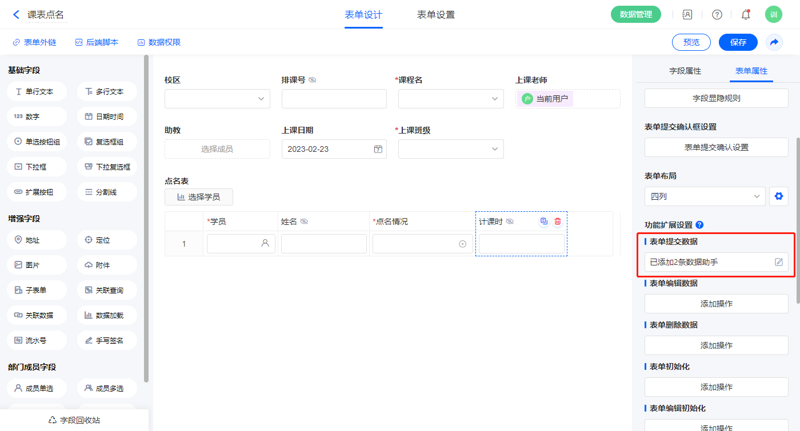Switch to the 表单设置 tab

tap(435, 15)
